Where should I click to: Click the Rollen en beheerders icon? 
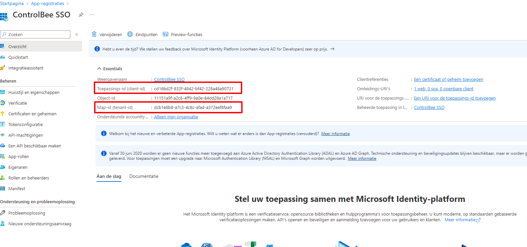click(x=2, y=178)
